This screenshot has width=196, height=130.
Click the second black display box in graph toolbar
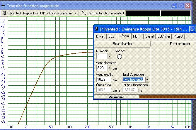[x=175, y=13]
